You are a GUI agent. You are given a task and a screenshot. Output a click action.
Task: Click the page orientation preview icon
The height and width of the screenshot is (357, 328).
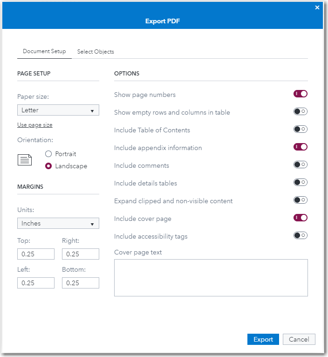click(x=25, y=160)
